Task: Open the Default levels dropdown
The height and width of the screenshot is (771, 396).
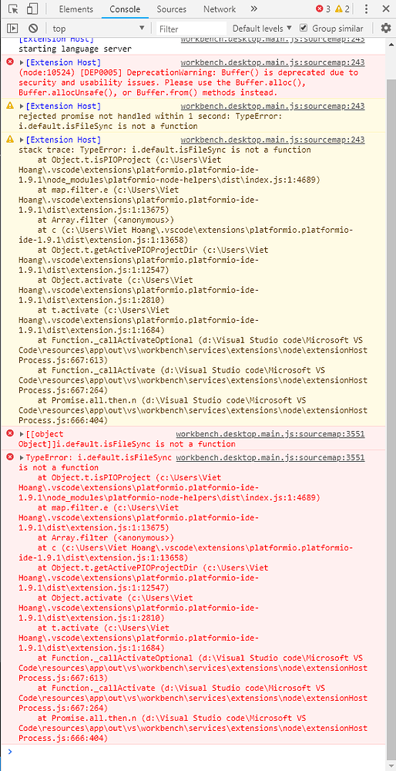Action: [x=262, y=29]
